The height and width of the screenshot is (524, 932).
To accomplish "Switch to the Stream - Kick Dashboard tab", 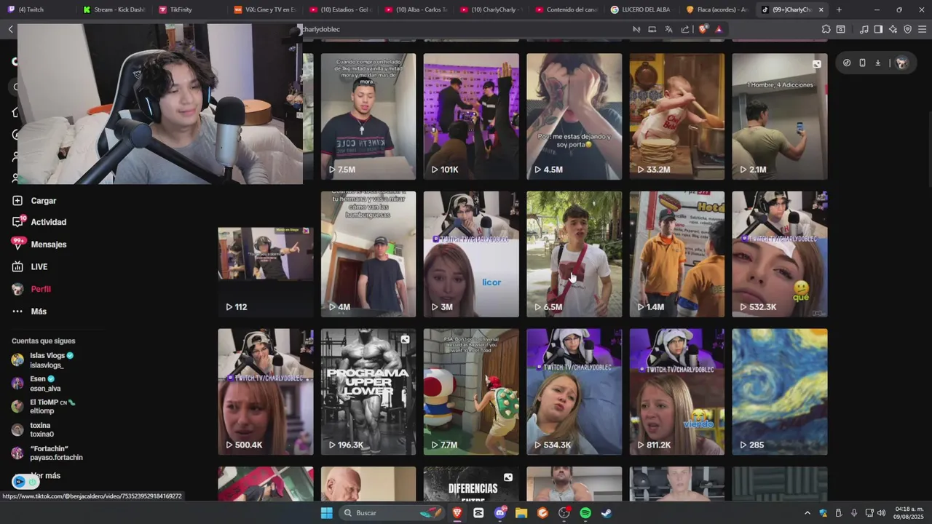I will (x=114, y=9).
